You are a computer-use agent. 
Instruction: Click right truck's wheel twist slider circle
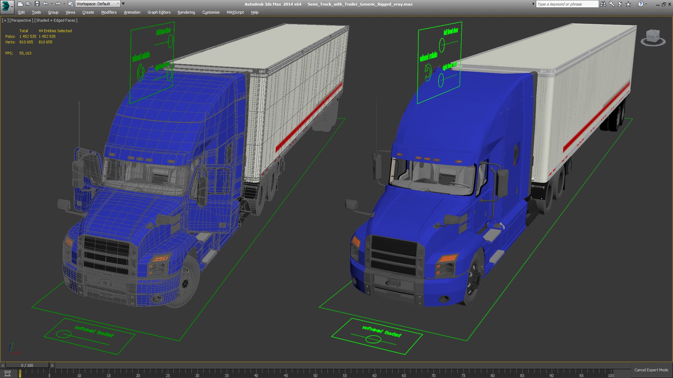[373, 339]
